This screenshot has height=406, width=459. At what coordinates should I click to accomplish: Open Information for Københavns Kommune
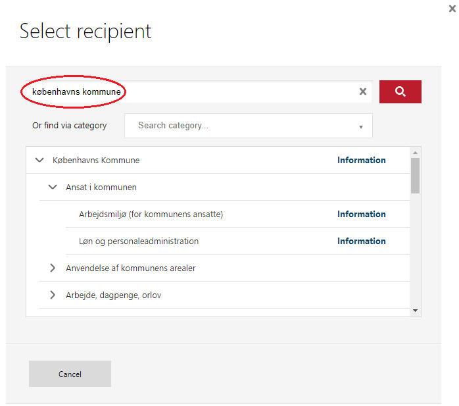pyautogui.click(x=362, y=161)
